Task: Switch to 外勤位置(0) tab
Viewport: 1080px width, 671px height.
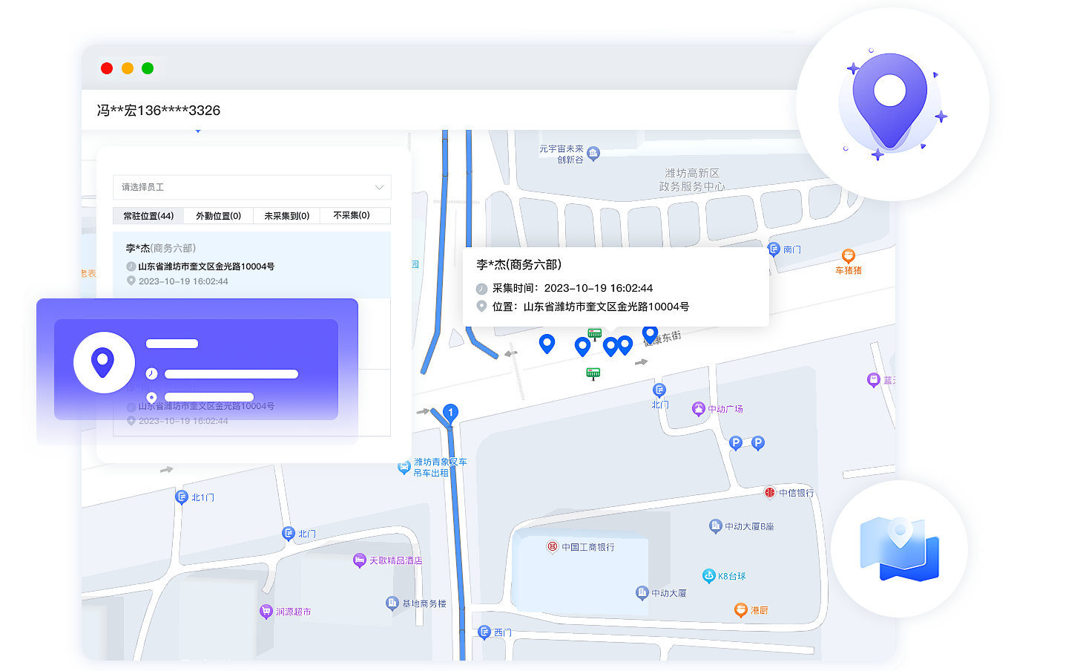Action: (218, 216)
